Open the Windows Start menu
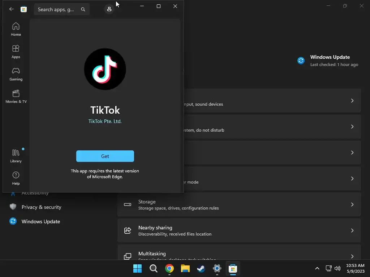 click(x=137, y=268)
